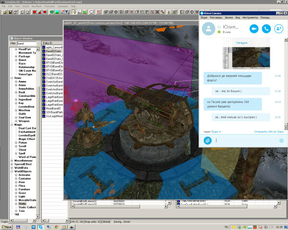This screenshot has width=288, height=230.
Task: Click the undo arrow toolbar icon
Action: click(x=22, y=12)
